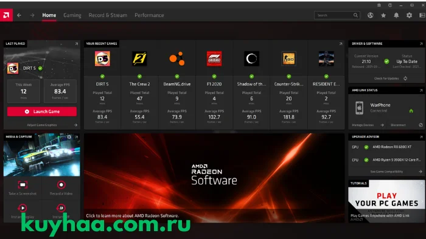
Task: Click the search magnifier icon
Action: (x=355, y=15)
